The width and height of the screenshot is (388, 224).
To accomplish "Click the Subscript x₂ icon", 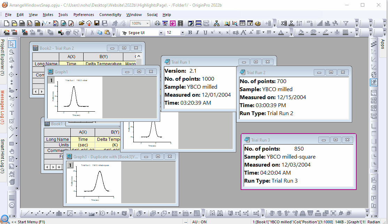I will click(x=220, y=32).
